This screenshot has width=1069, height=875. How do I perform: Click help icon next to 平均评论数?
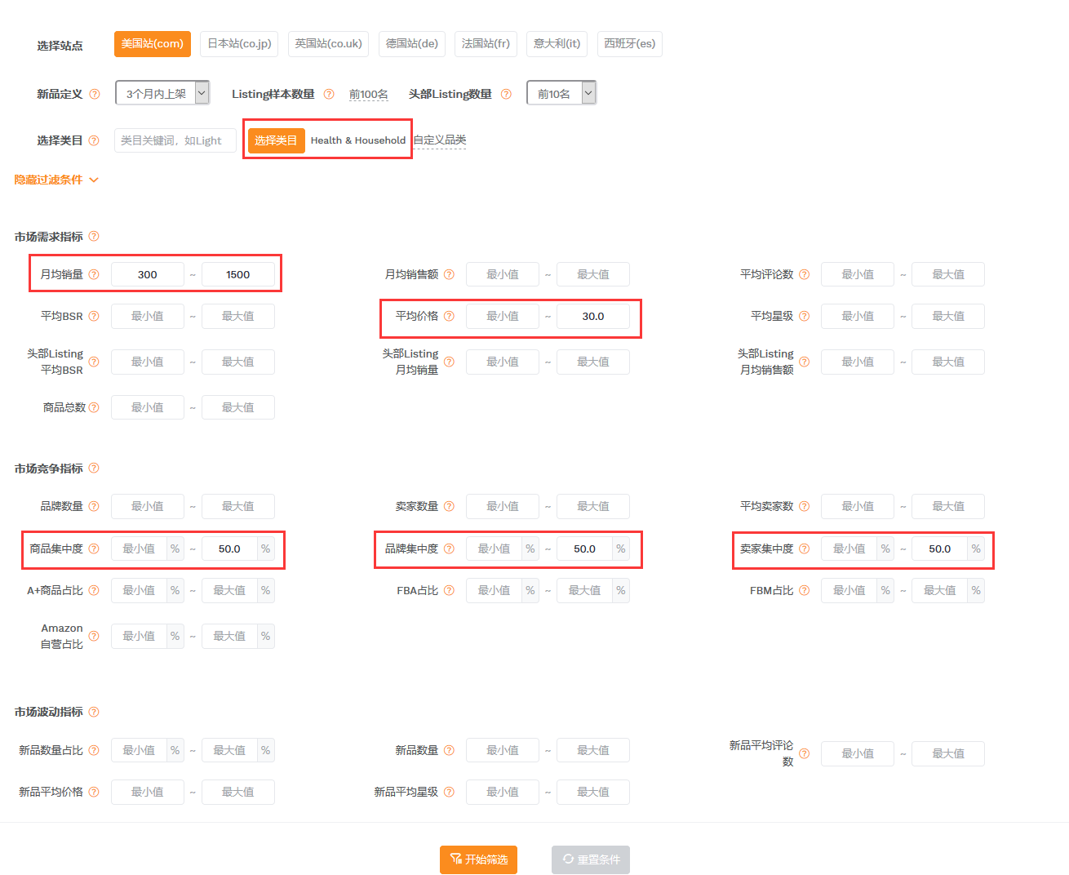tap(805, 274)
